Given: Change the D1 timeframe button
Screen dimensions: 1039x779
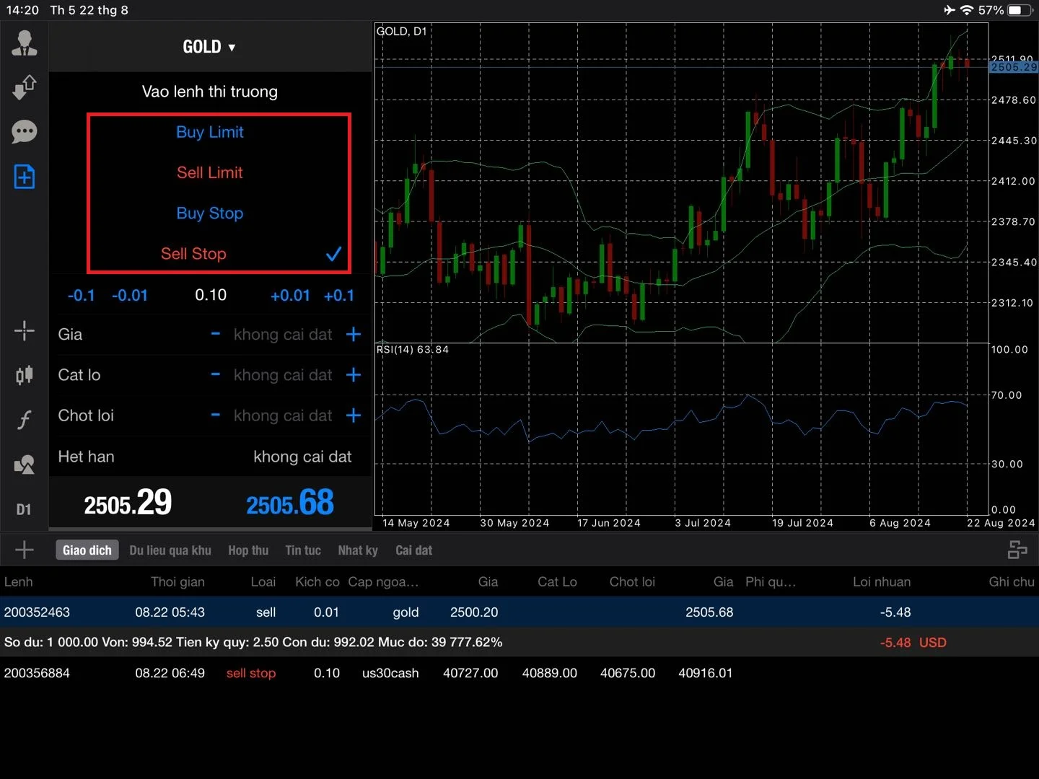Looking at the screenshot, I should pyautogui.click(x=24, y=510).
